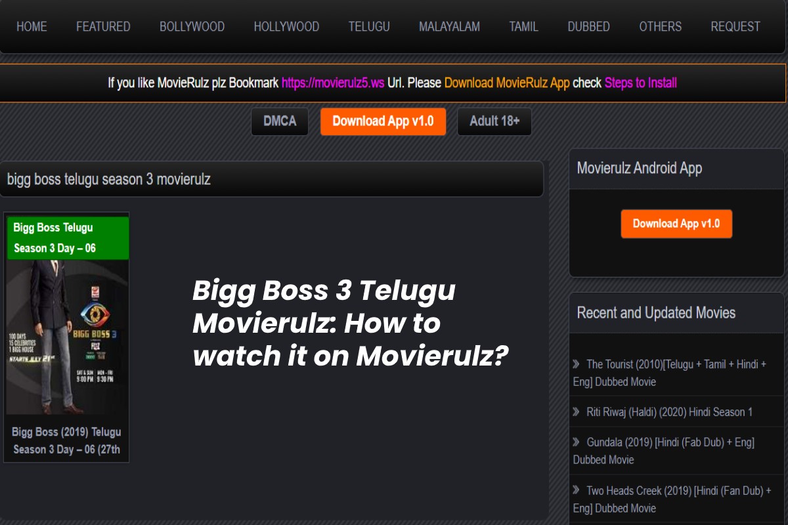The height and width of the screenshot is (525, 788).
Task: Open Two Heads Creek (2019) dubbed movie link
Action: [672, 499]
